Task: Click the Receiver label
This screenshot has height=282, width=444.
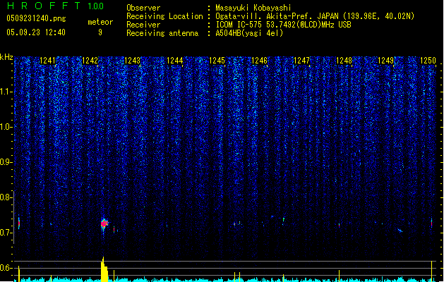Action: [x=143, y=25]
